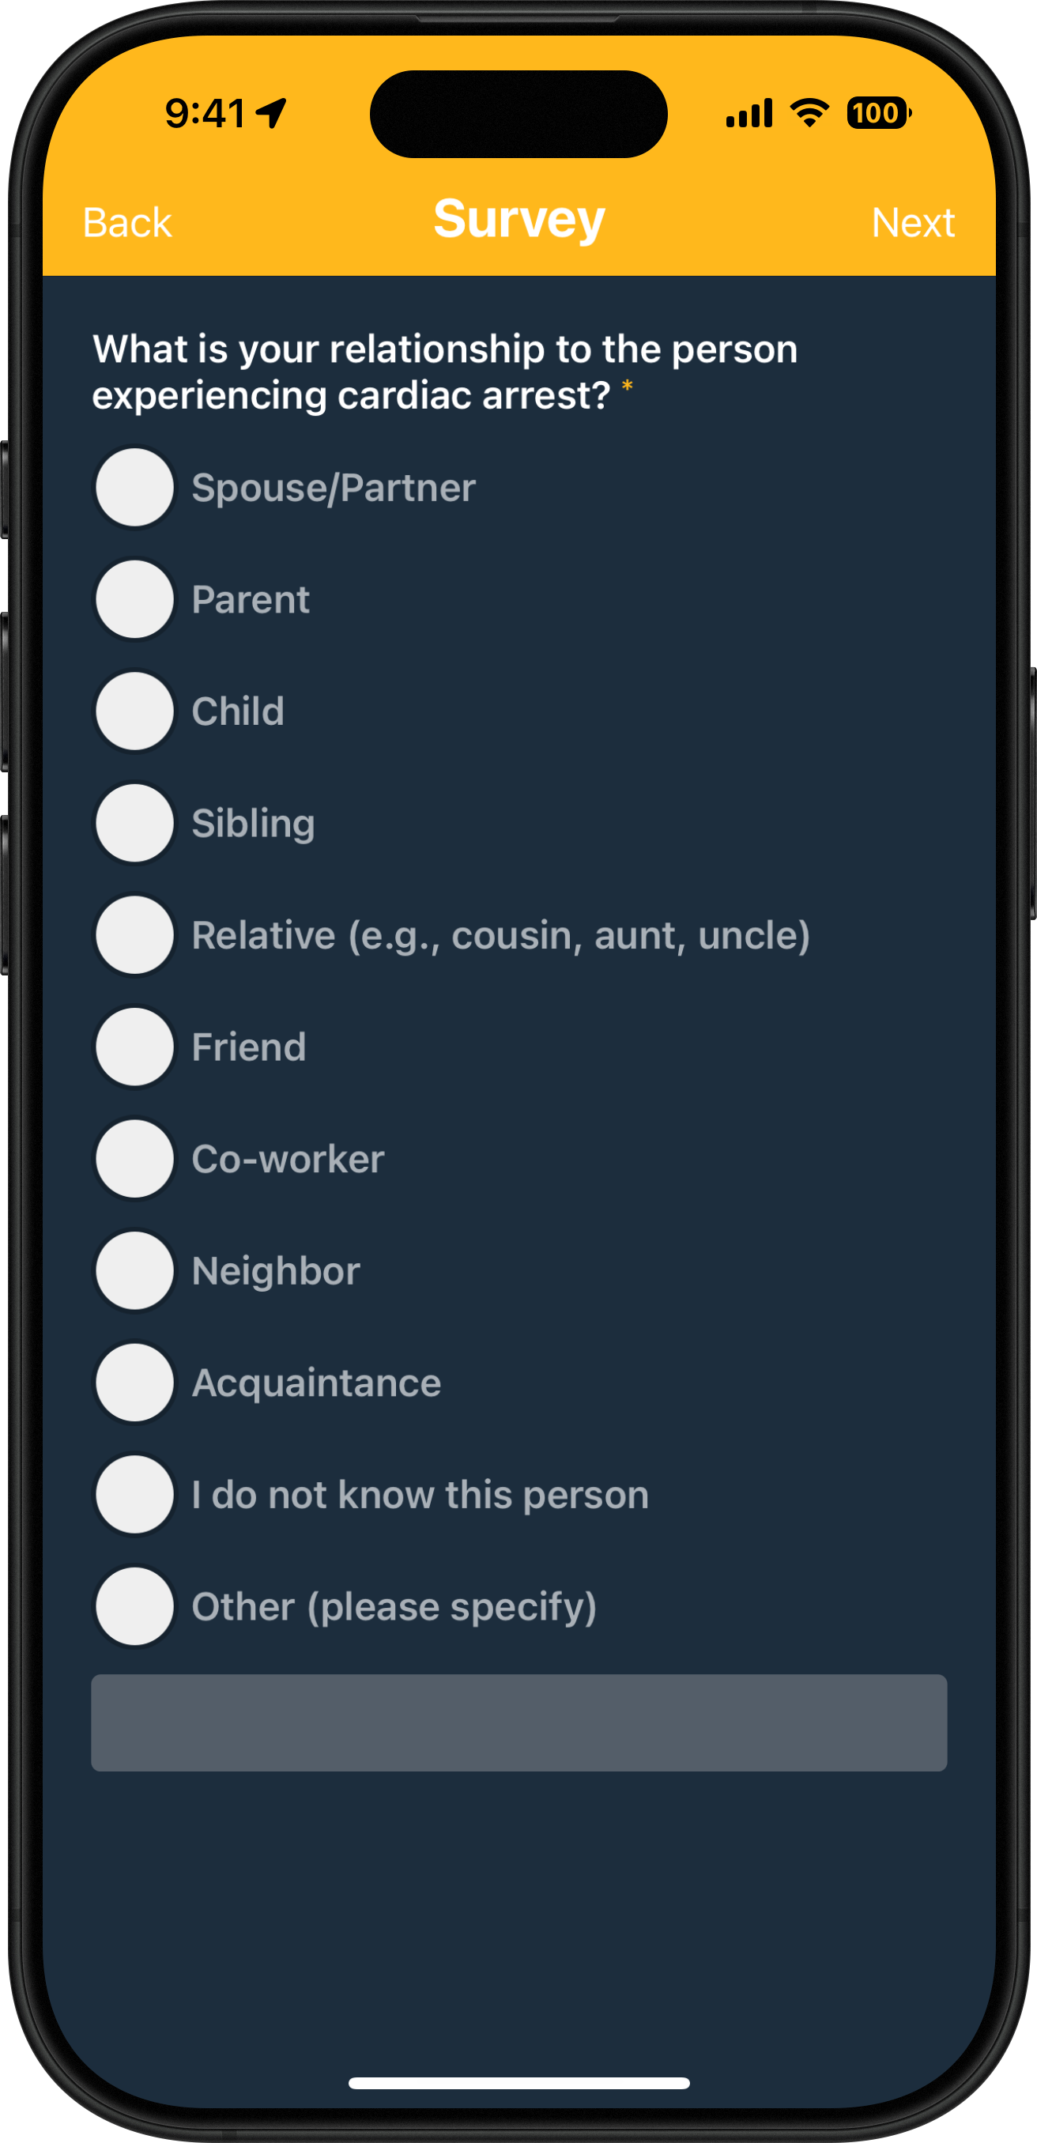This screenshot has height=2143, width=1037.
Task: Tap the location arrow icon in status bar
Action: pyautogui.click(x=272, y=113)
